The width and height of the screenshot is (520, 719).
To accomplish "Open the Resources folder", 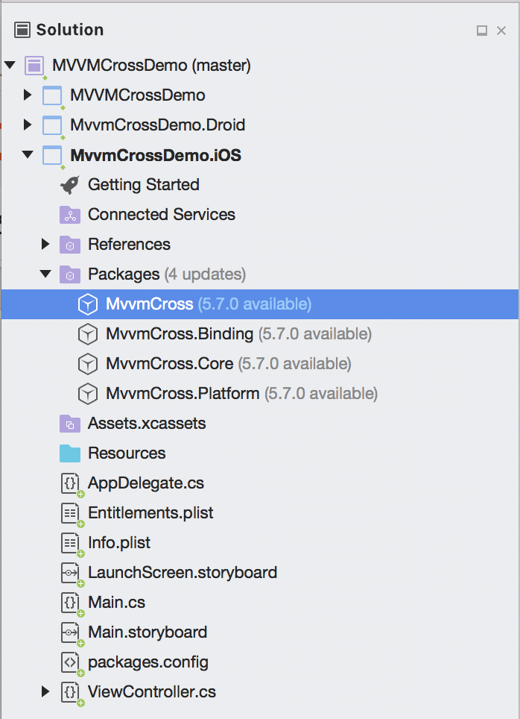I will (x=127, y=453).
